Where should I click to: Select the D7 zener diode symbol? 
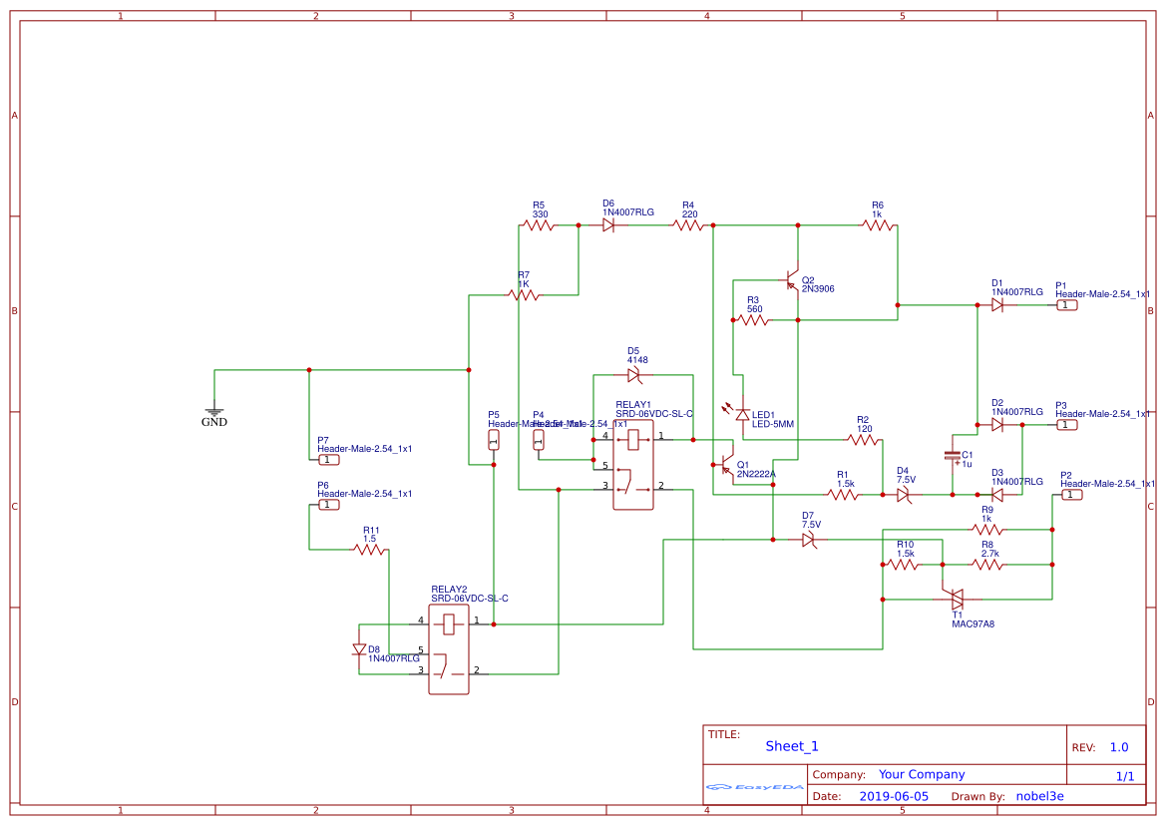[x=809, y=540]
